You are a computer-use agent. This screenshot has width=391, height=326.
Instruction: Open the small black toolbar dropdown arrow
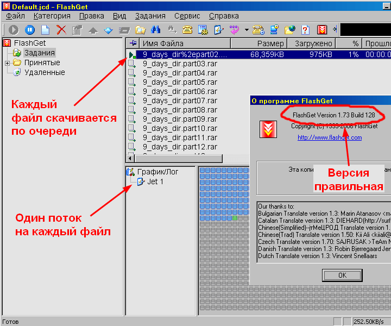pos(247,30)
